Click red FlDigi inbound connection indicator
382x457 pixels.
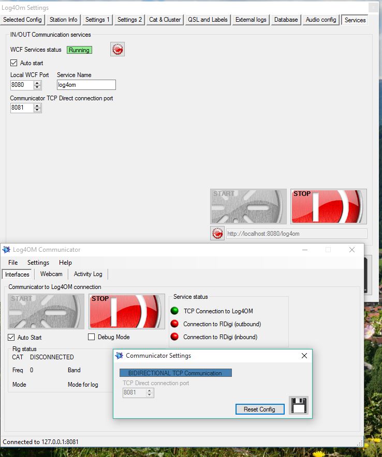[x=174, y=337]
